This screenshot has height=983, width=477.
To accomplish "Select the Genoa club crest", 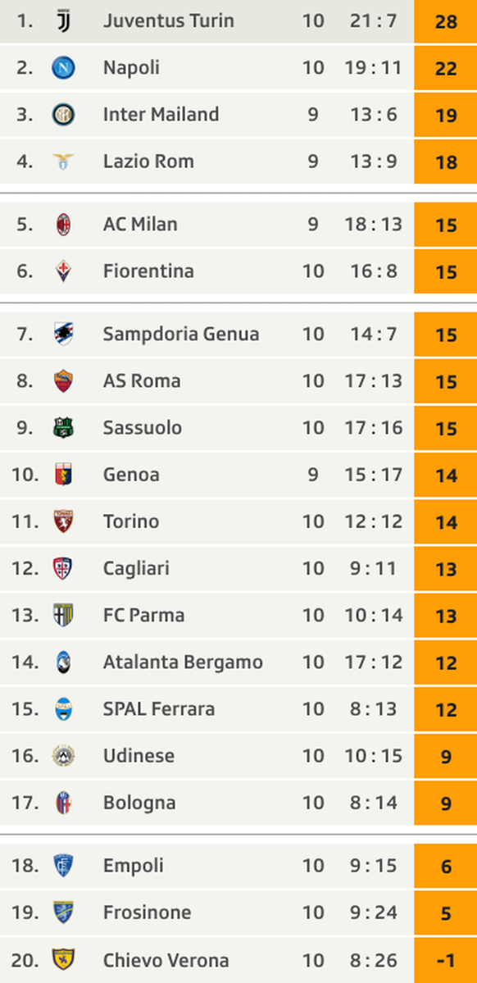I will pyautogui.click(x=63, y=475).
